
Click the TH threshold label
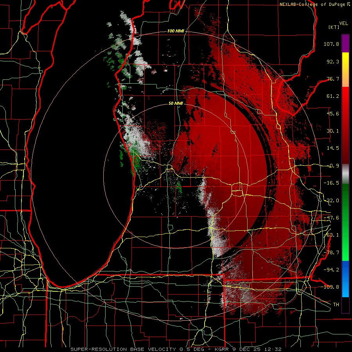[336, 304]
